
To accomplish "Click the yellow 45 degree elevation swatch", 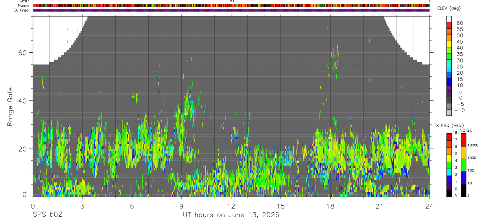I will (449, 44).
